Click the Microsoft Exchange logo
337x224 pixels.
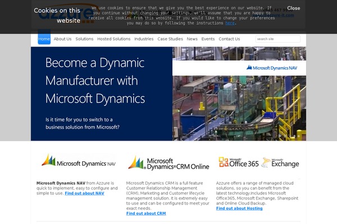click(x=280, y=162)
